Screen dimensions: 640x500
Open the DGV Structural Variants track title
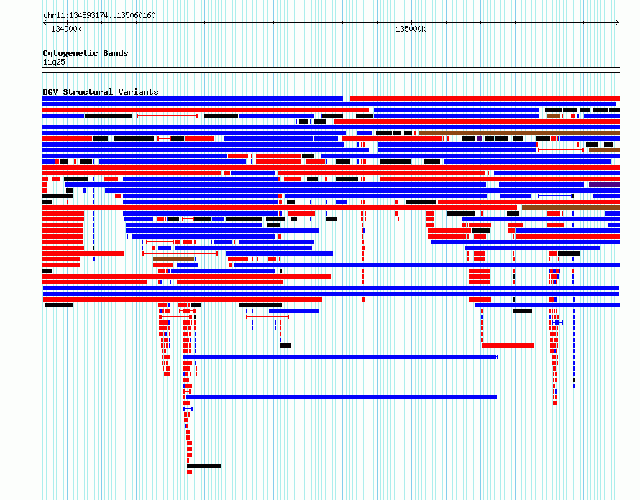101,92
